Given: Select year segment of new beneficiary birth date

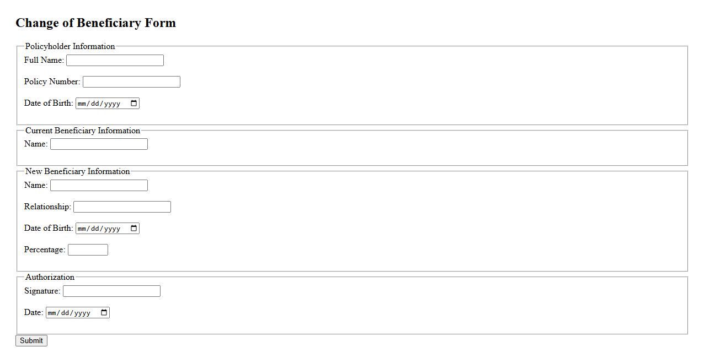Looking at the screenshot, I should click(112, 229).
